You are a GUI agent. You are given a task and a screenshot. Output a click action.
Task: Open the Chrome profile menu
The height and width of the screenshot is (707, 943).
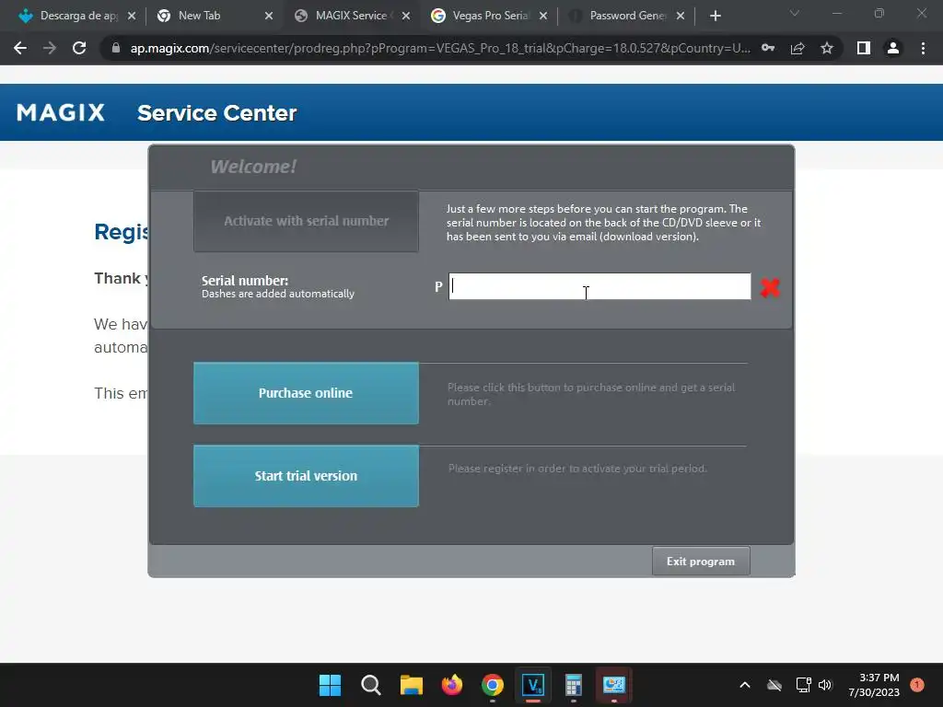pyautogui.click(x=893, y=48)
